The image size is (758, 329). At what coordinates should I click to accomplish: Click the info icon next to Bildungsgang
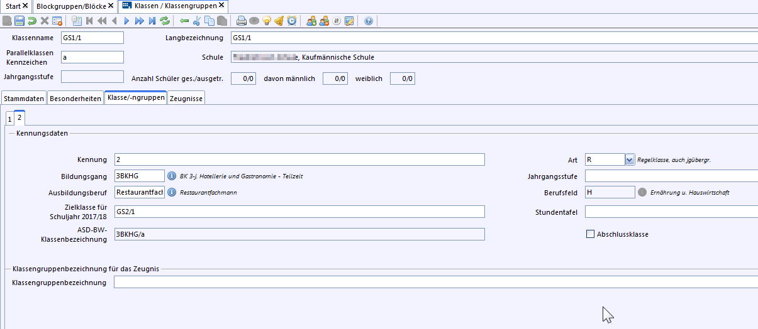click(x=171, y=176)
